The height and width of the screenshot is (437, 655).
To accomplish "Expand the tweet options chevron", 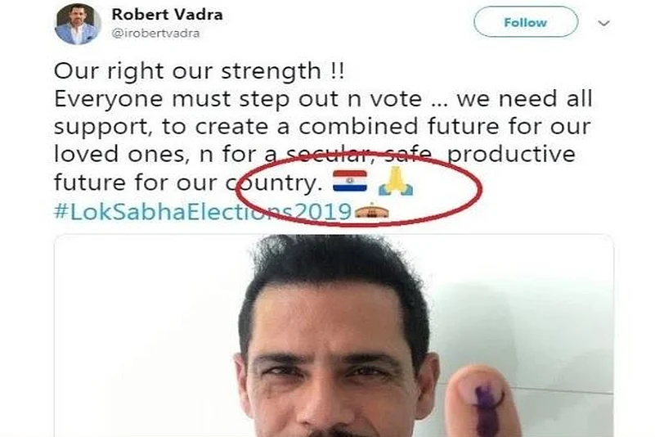I will [x=604, y=24].
